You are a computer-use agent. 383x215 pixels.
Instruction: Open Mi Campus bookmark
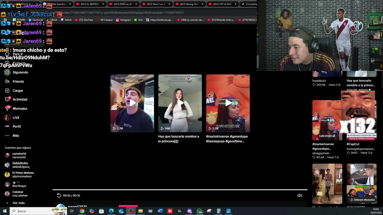(104, 20)
